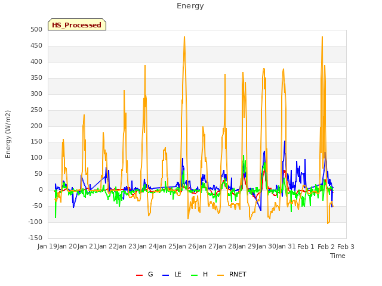Click the red G legend swatch
The height and width of the screenshot is (286, 382).
click(139, 275)
